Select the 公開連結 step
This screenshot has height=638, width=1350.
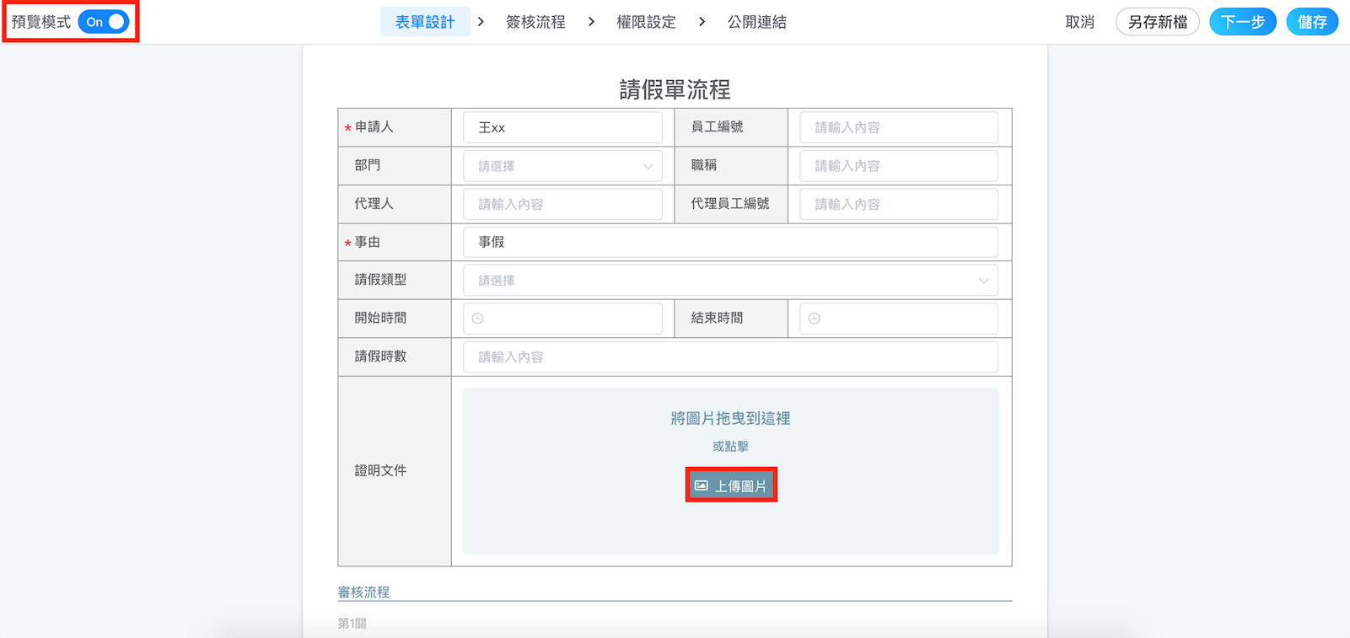pyautogui.click(x=756, y=22)
